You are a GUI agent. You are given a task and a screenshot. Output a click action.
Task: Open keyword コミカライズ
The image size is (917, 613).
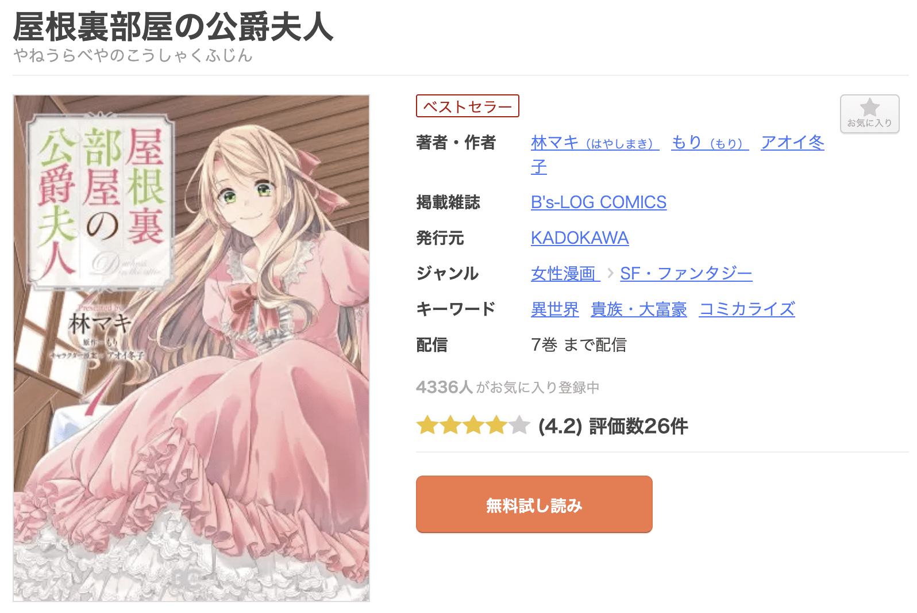coord(747,309)
